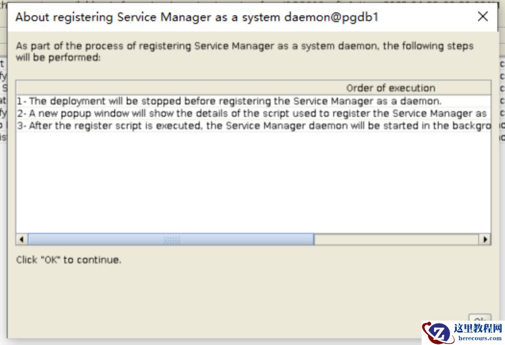Click the horizontal scrollbar left arrow
The image size is (505, 345).
coord(22,239)
